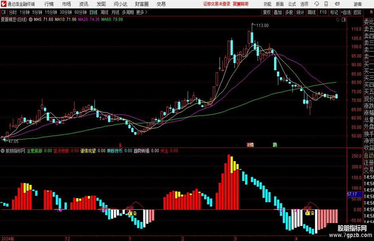Open the 市场 menu
Image resolution: width=374 pixels, height=241 pixels.
coord(66,4)
